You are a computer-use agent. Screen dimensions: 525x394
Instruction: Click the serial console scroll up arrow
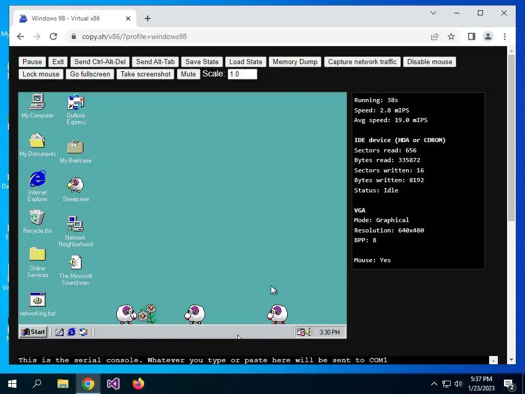[493, 360]
